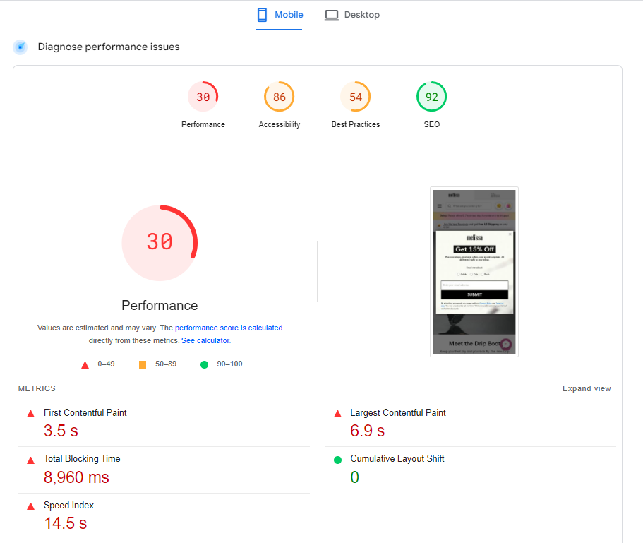Viewport: 643px width, 543px height.
Task: Click red triangle beside Speed Index
Action: pos(31,506)
